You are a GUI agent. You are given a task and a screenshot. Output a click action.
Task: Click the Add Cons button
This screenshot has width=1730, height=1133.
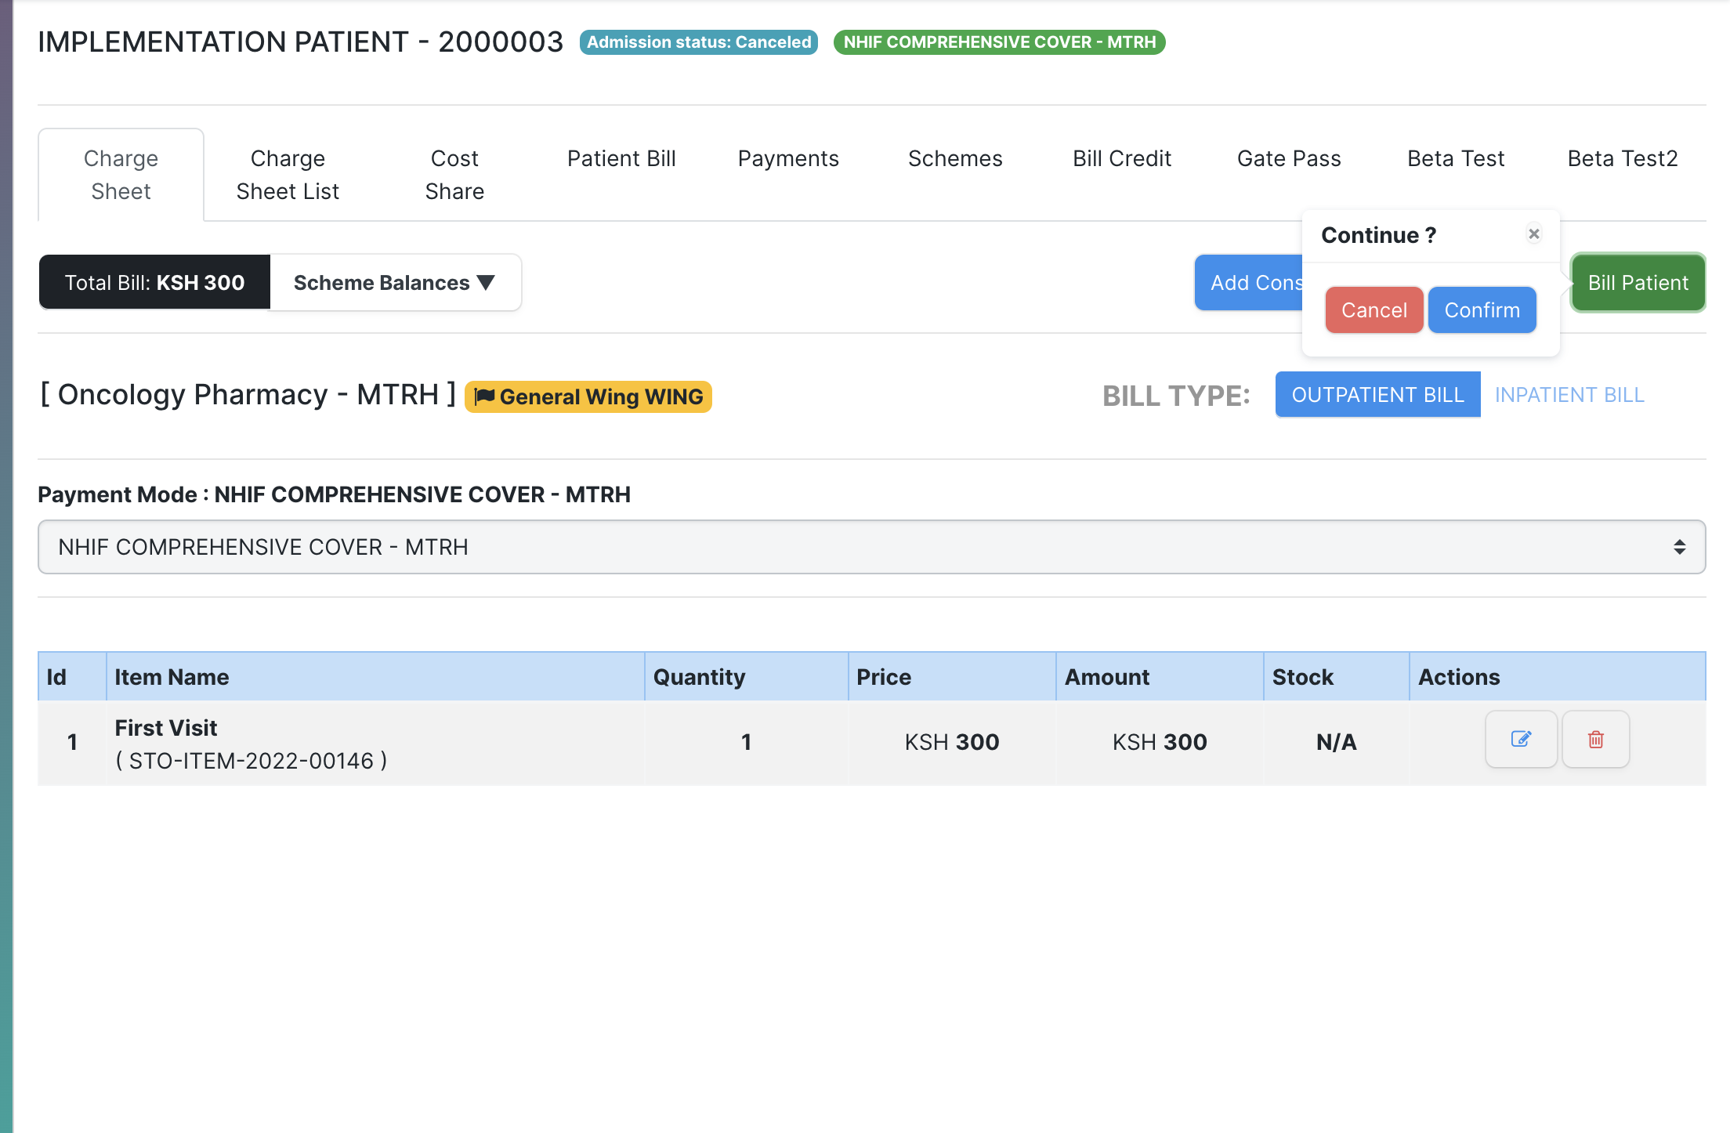[1250, 283]
